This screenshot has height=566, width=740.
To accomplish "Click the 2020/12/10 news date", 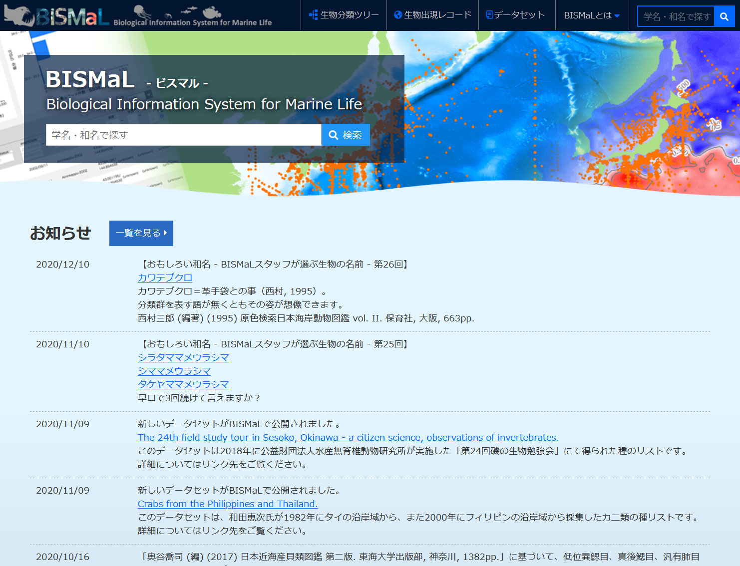I will [x=63, y=264].
